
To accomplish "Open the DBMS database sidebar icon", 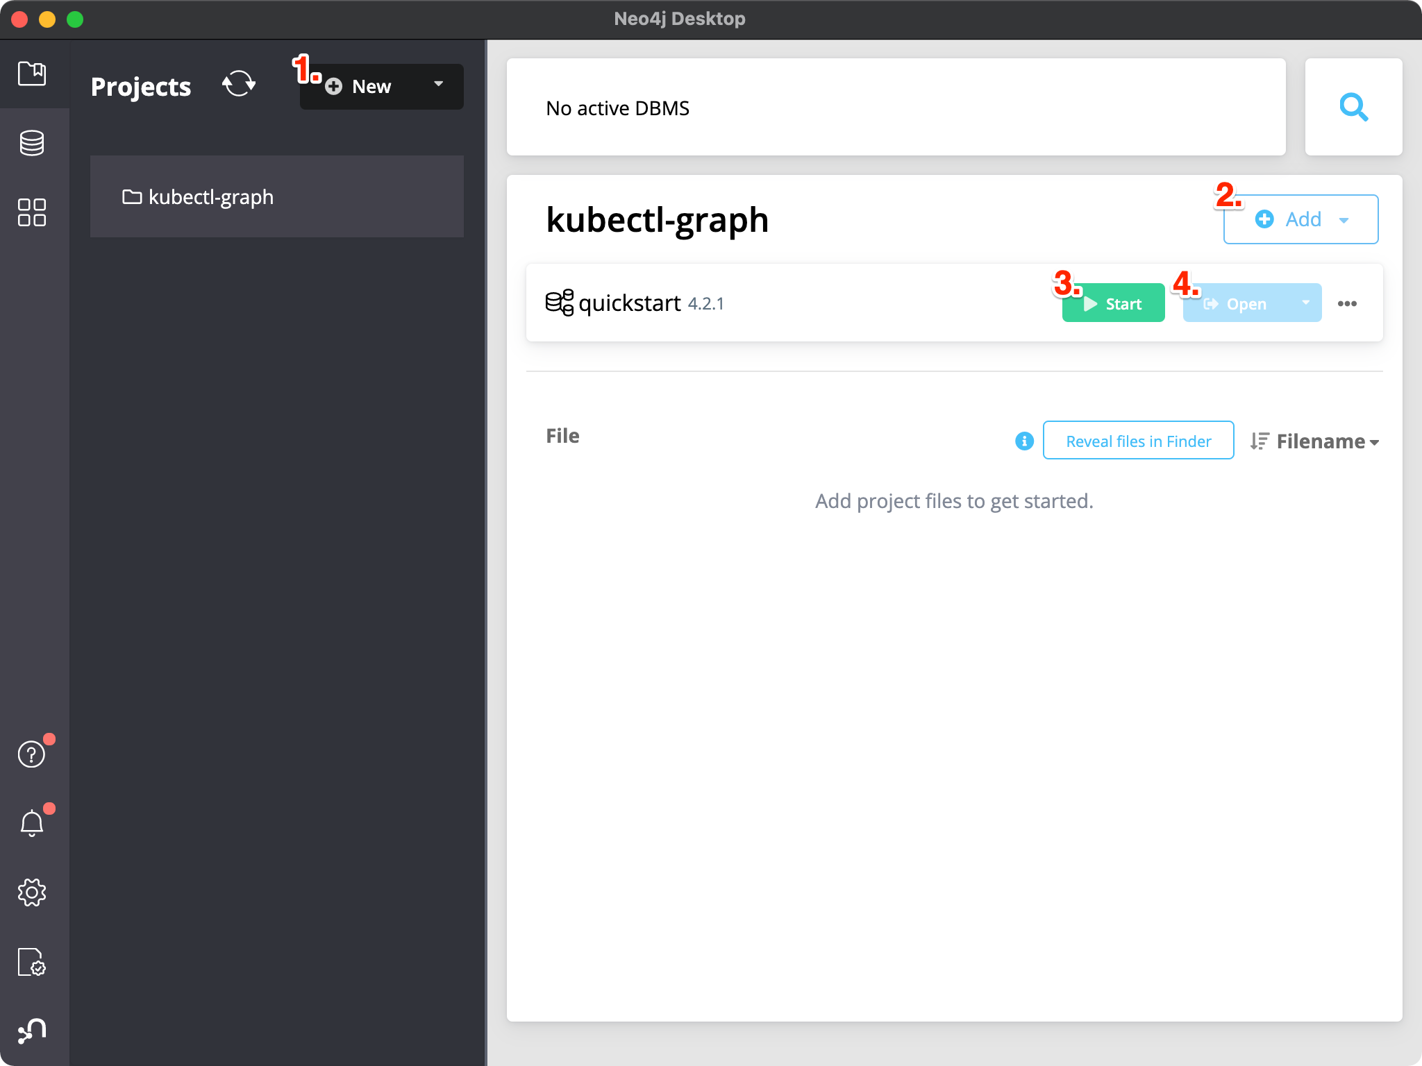I will tap(32, 143).
